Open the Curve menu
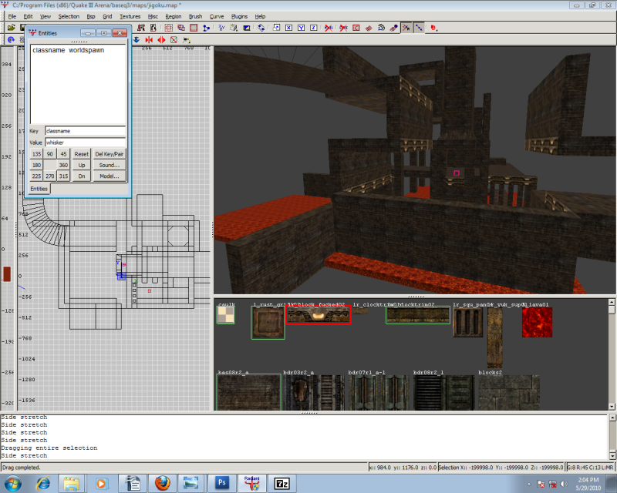 (x=217, y=16)
